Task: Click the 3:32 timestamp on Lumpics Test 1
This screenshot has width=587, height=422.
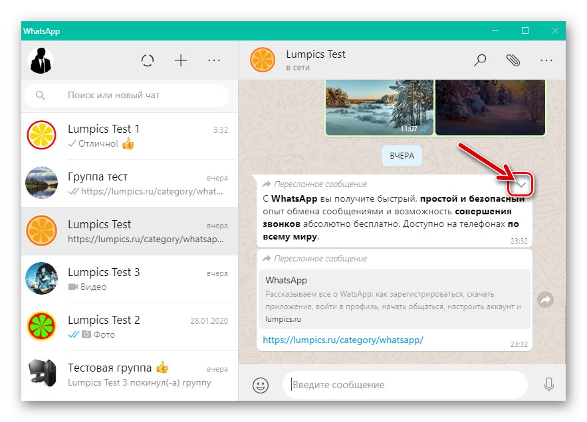Action: pyautogui.click(x=221, y=130)
